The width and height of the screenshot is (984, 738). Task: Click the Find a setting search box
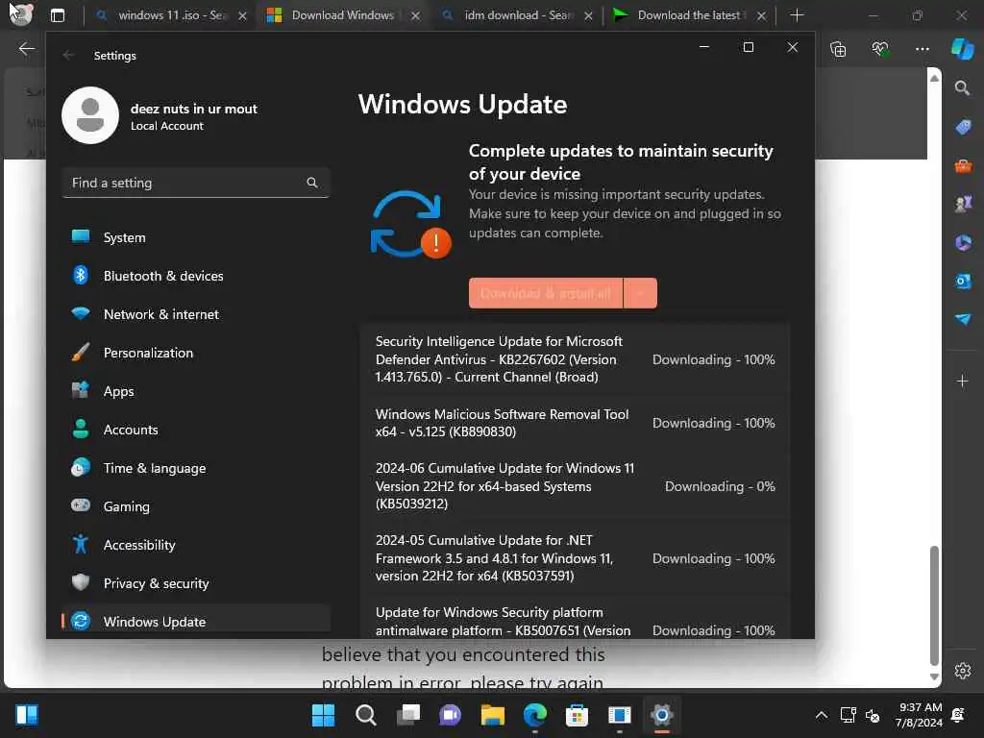(x=196, y=183)
